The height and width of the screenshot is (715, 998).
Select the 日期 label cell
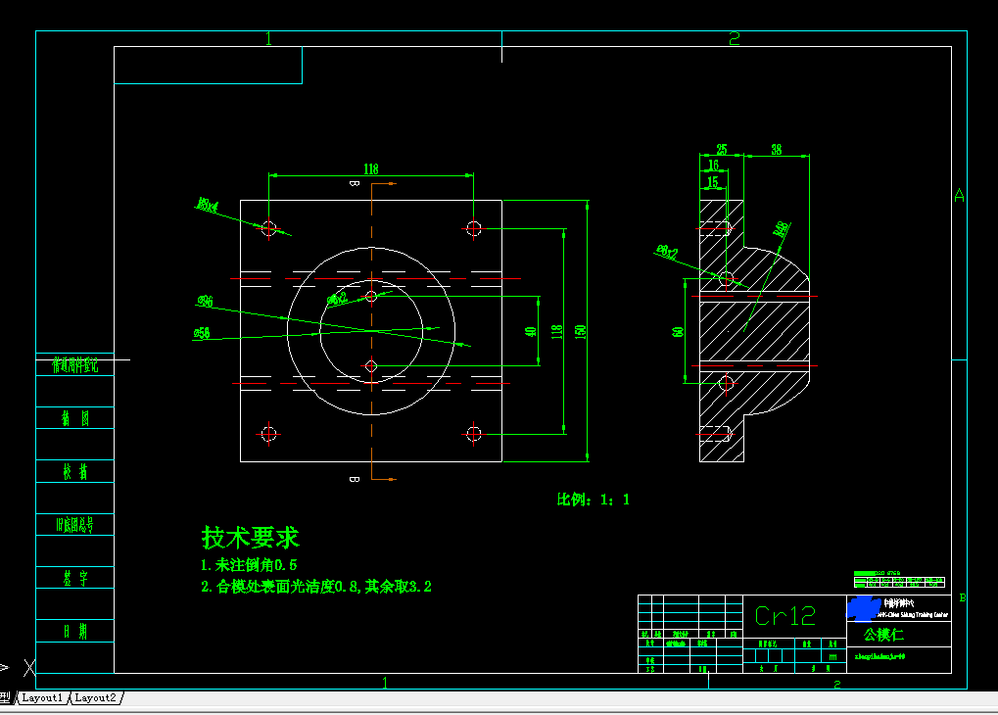(75, 631)
